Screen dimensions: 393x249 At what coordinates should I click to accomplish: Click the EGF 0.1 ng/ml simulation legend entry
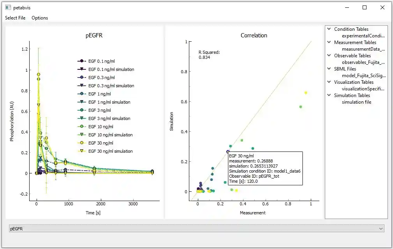tap(106, 69)
